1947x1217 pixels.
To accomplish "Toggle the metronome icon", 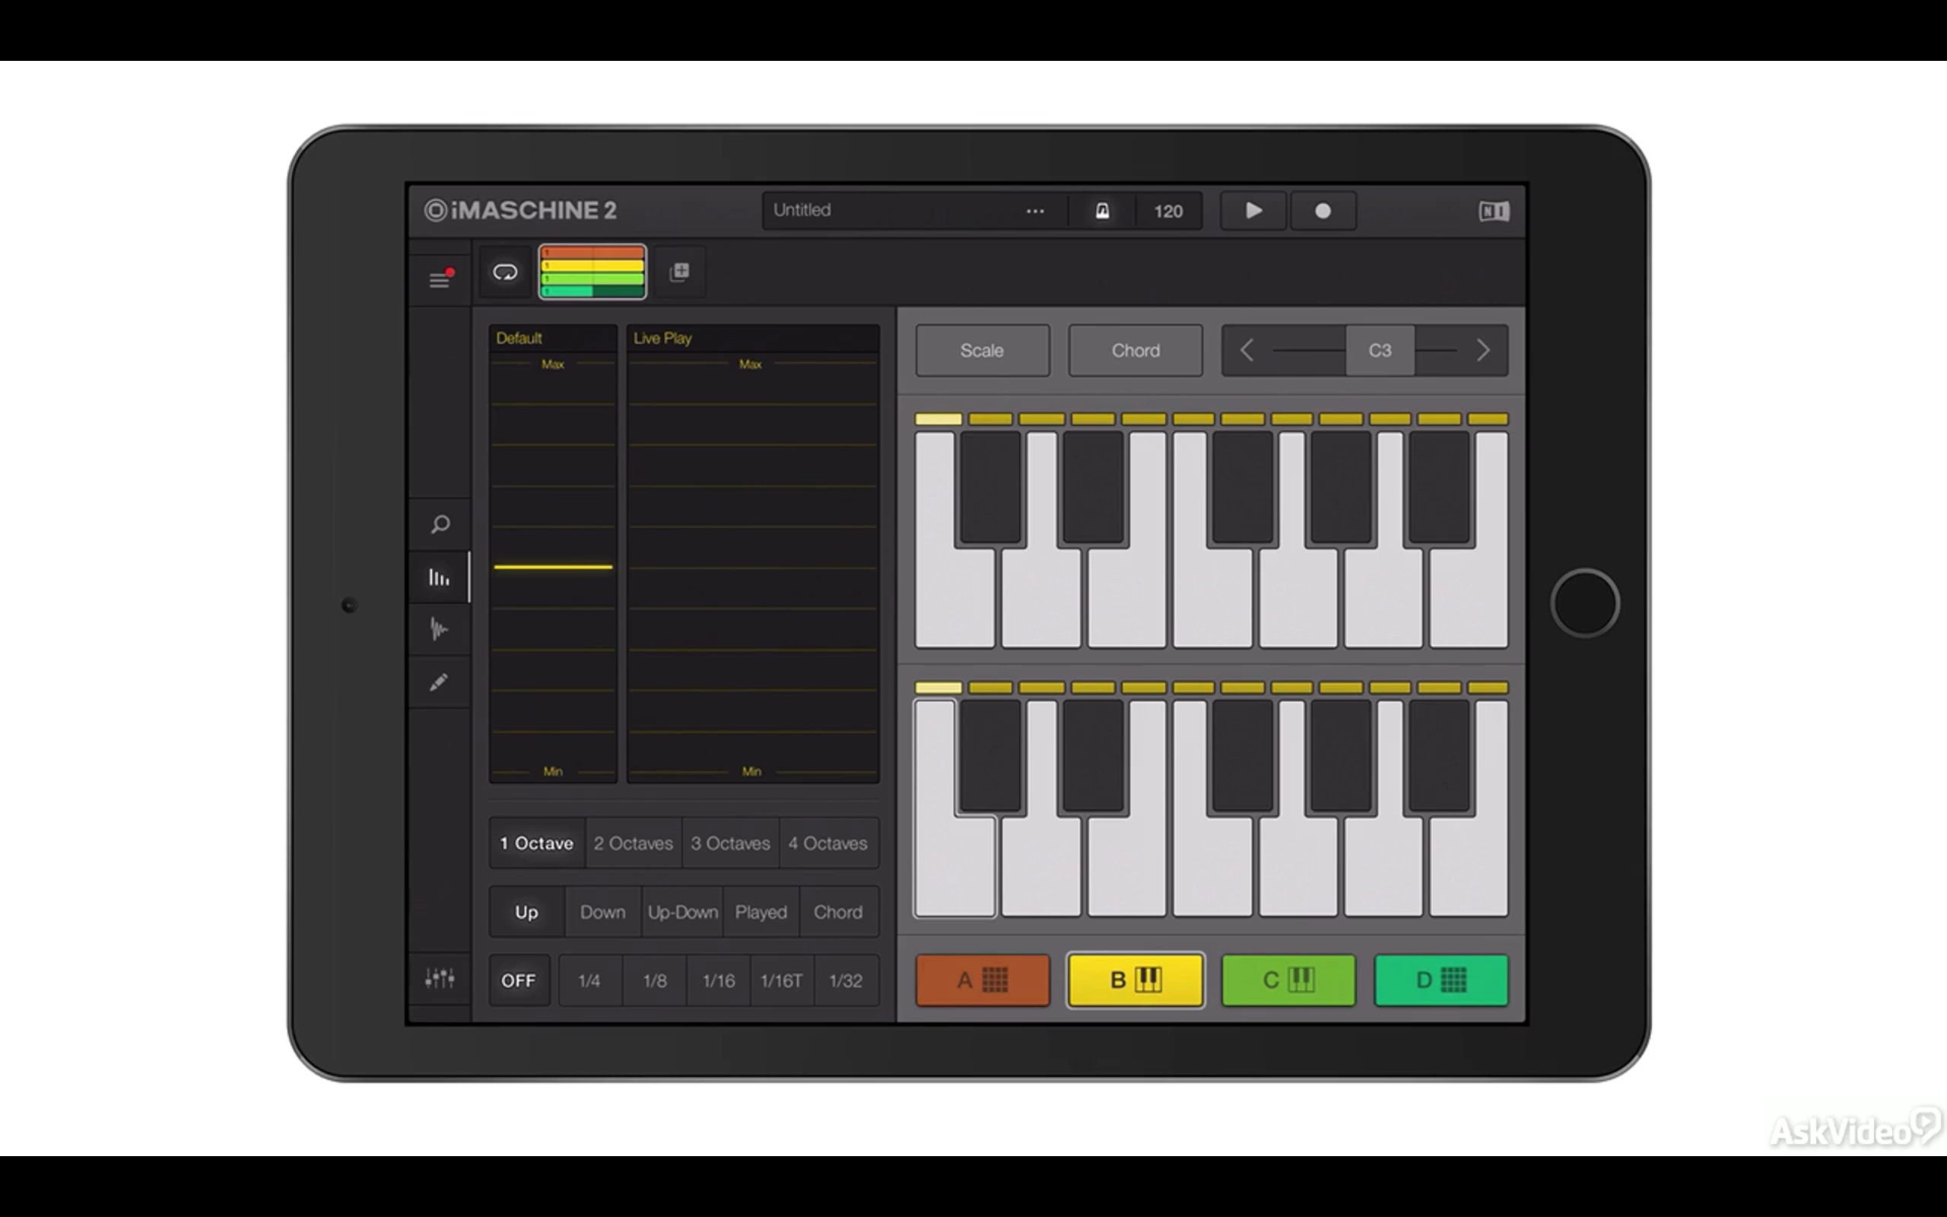I will point(1101,211).
